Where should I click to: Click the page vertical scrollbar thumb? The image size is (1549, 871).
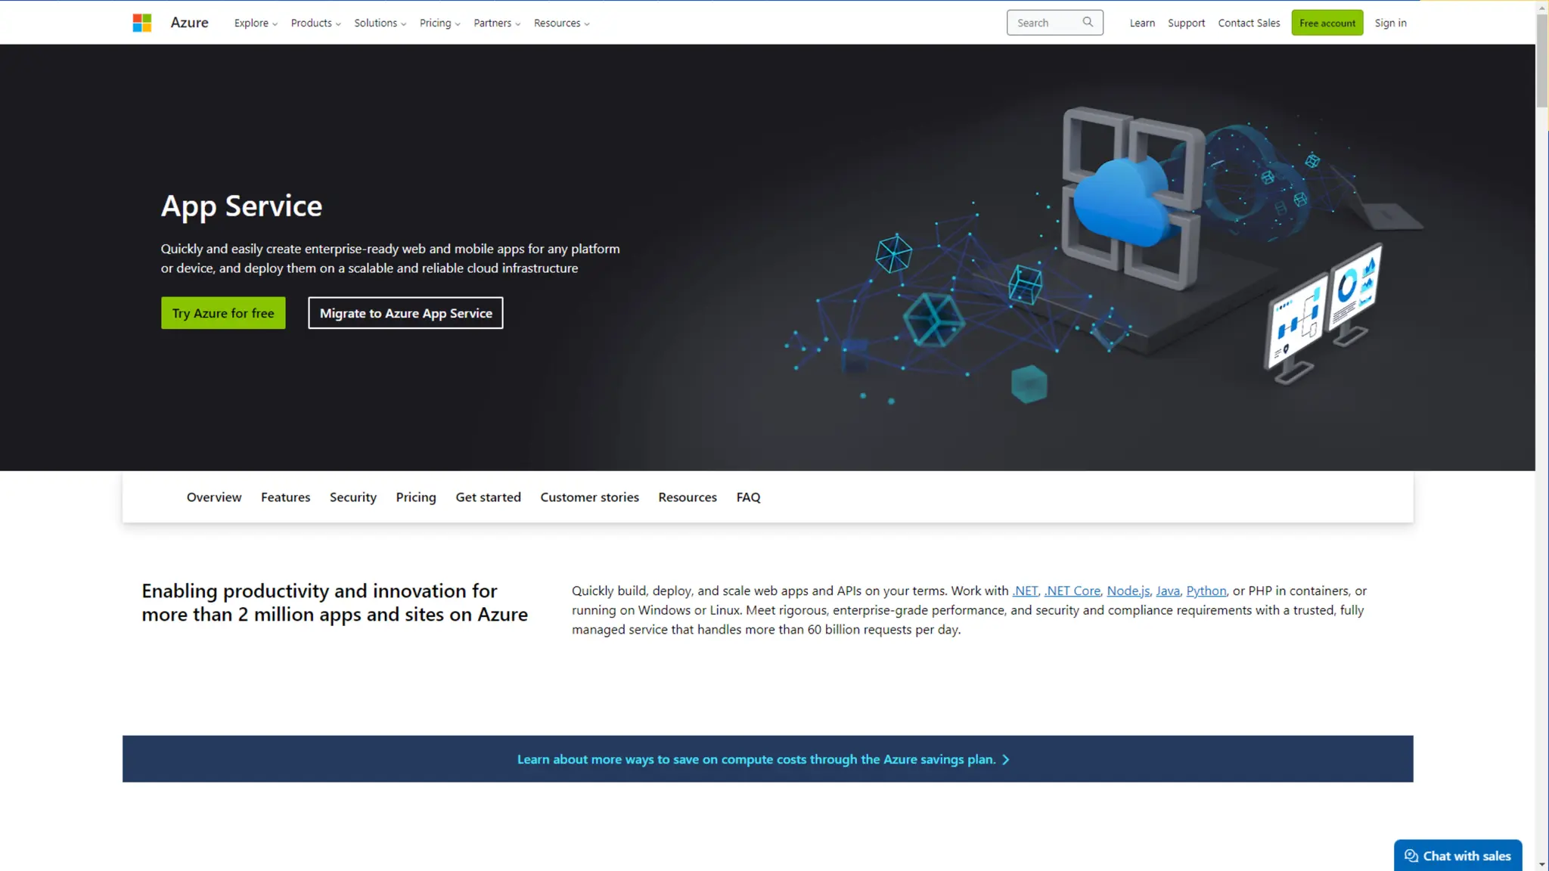[x=1541, y=60]
